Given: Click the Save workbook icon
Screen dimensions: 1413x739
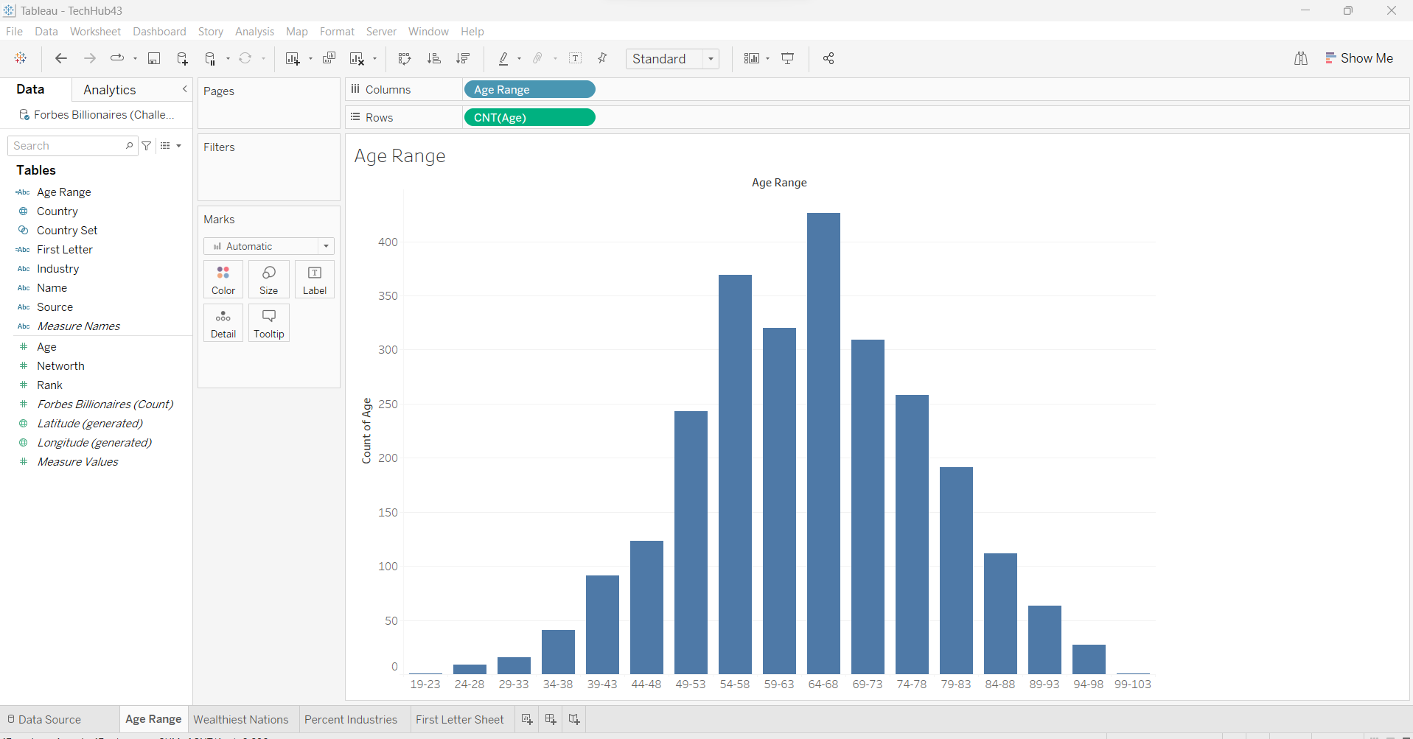Looking at the screenshot, I should [154, 59].
